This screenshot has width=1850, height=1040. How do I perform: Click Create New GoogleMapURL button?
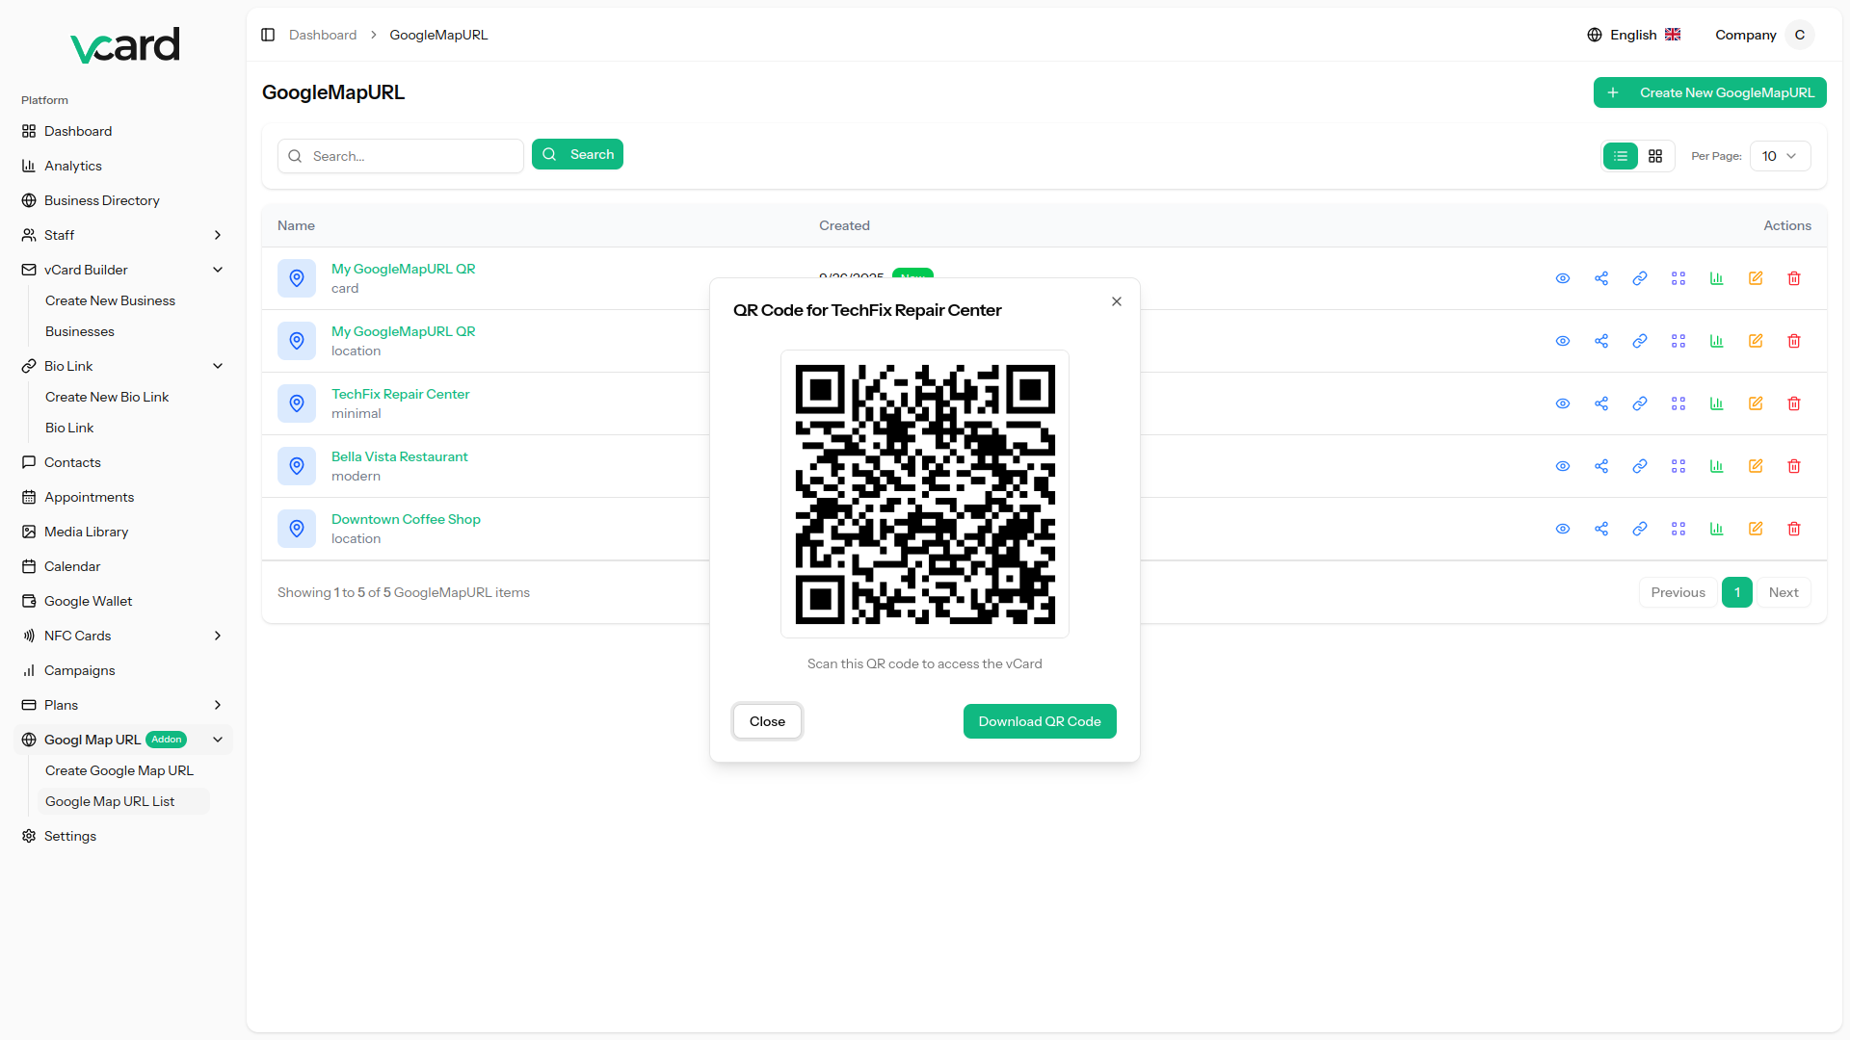pos(1709,92)
